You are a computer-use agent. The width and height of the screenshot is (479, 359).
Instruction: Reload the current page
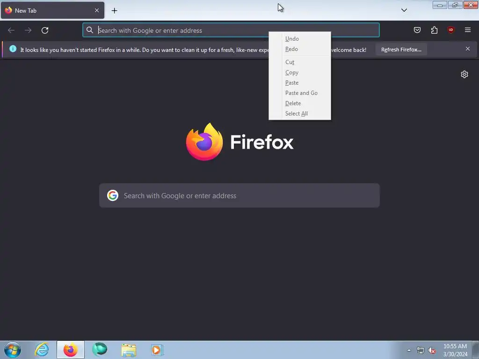point(45,30)
